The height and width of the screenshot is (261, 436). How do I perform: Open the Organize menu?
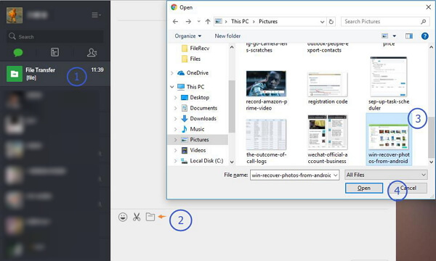pos(188,36)
